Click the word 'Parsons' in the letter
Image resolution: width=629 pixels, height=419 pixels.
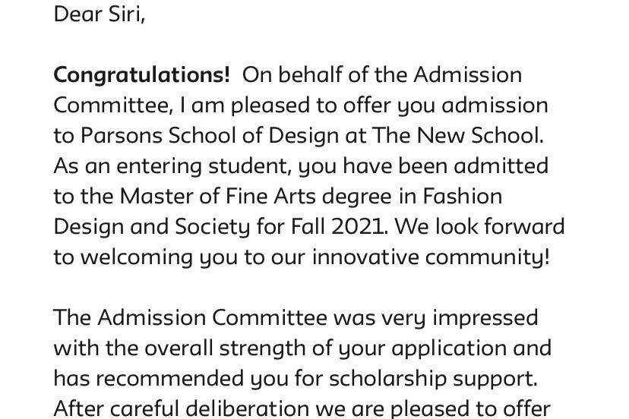(121, 136)
